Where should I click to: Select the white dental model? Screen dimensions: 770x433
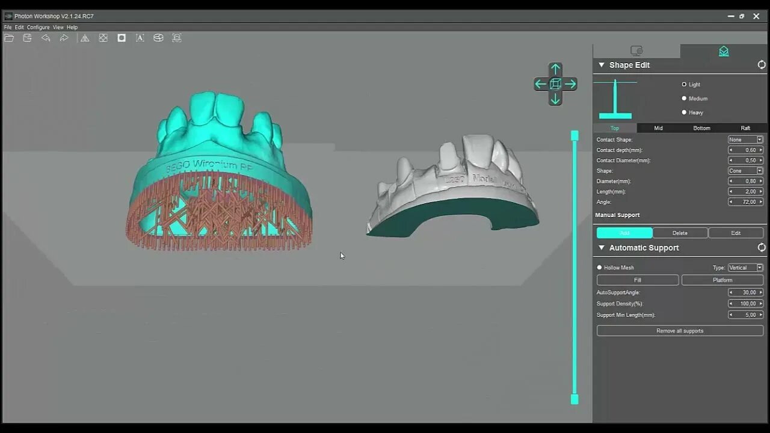pos(452,185)
